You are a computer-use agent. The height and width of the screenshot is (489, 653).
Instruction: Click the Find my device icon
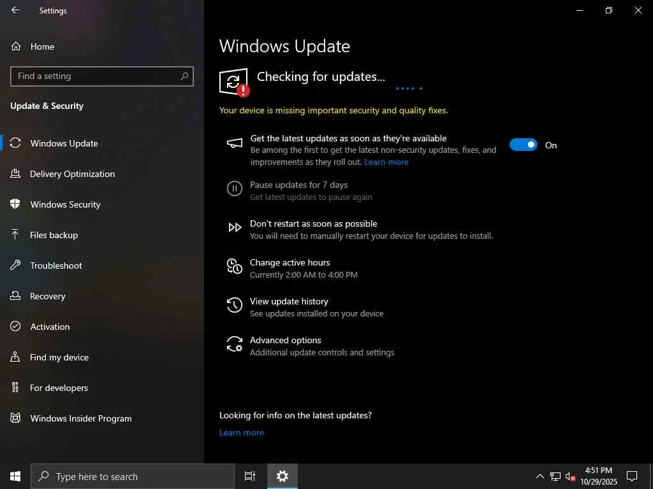click(15, 357)
